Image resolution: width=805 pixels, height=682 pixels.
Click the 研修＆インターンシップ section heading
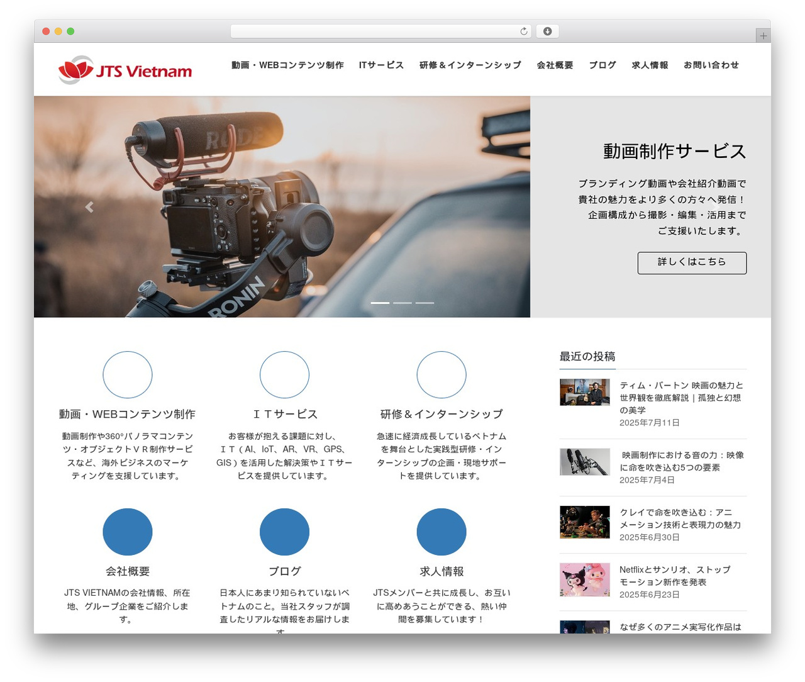[441, 414]
